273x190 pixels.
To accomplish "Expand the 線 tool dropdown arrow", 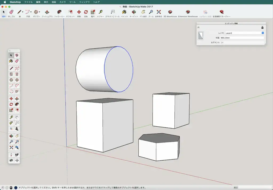I will pyautogui.click(x=22, y=12).
